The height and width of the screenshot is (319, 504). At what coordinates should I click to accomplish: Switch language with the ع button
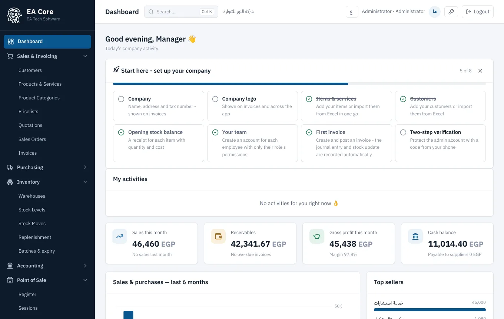point(351,12)
